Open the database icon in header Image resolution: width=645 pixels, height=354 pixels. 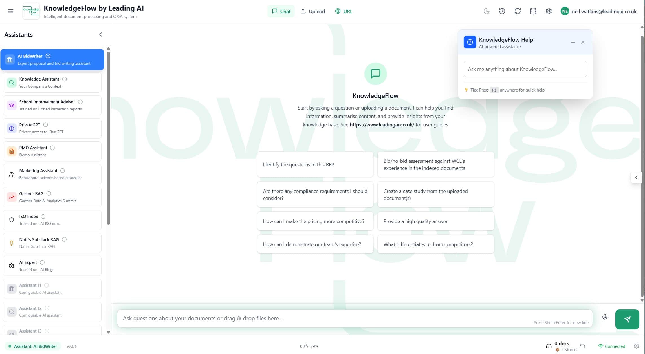pos(533,11)
